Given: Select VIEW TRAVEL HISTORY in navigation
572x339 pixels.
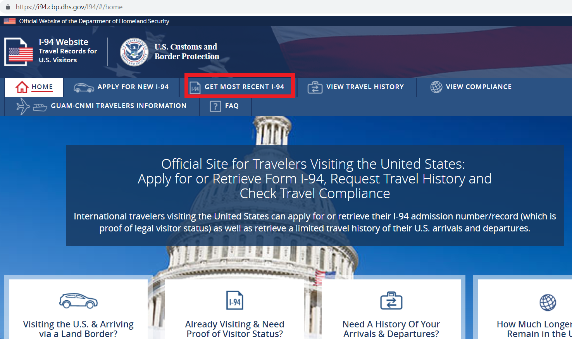Looking at the screenshot, I should click(x=356, y=87).
